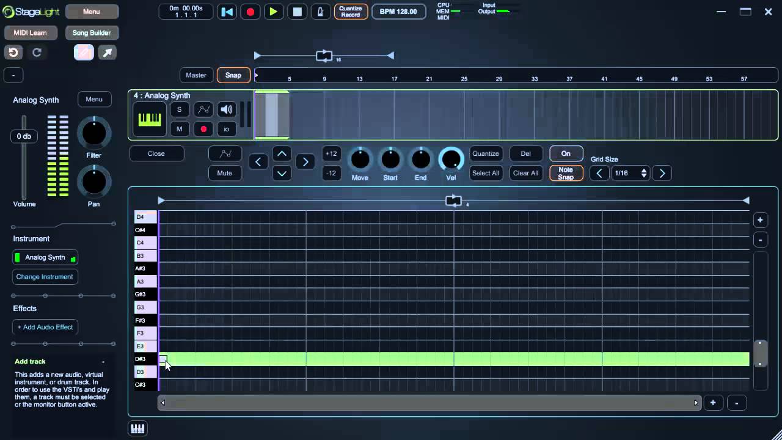Toggle the track monitor speaker icon
782x440 pixels.
pos(227,110)
